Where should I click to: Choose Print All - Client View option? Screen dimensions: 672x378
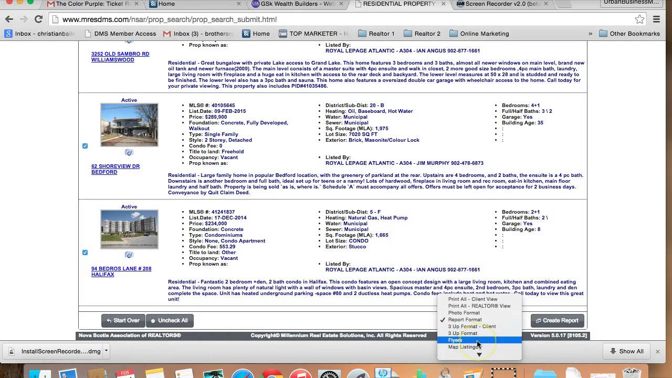click(x=479, y=299)
